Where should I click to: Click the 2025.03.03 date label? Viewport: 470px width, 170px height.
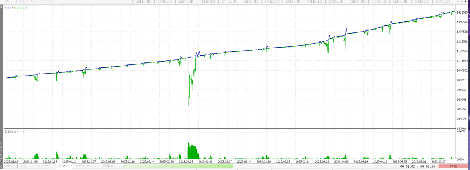tap(206, 161)
